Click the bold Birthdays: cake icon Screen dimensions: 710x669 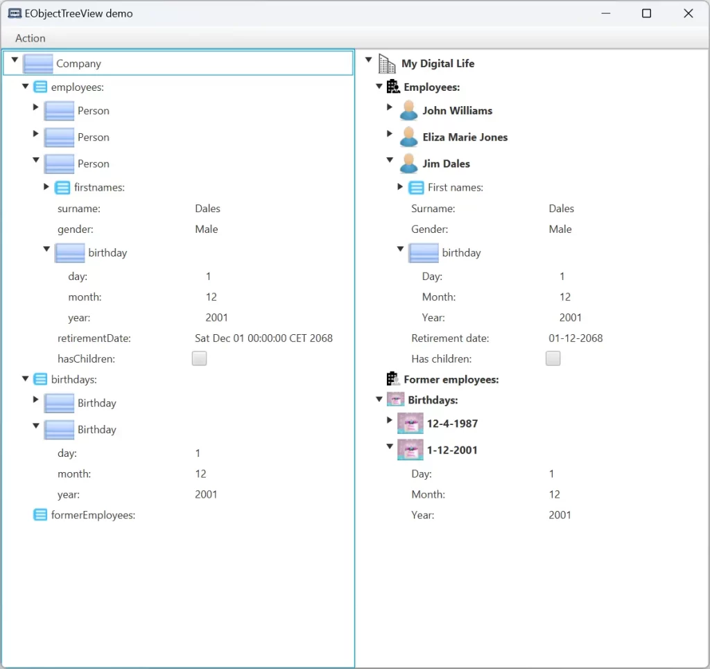395,400
